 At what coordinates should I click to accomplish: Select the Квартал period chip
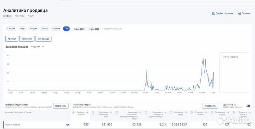56,29
